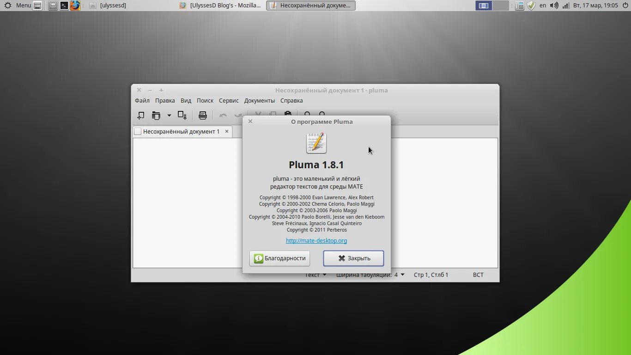631x355 pixels.
Task: Select the Несохранённый документ taskbar entry
Action: [x=310, y=6]
